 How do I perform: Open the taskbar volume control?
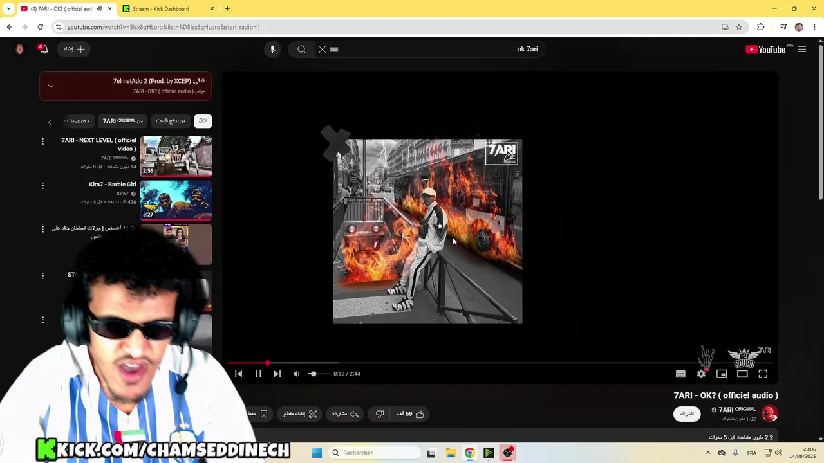pyautogui.click(x=778, y=453)
